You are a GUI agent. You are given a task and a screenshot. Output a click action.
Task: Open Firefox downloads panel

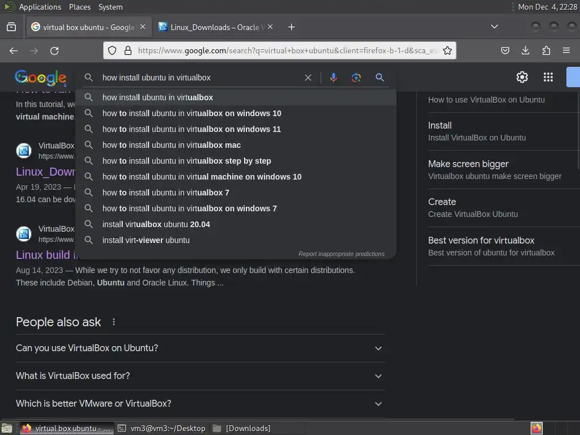coord(525,50)
